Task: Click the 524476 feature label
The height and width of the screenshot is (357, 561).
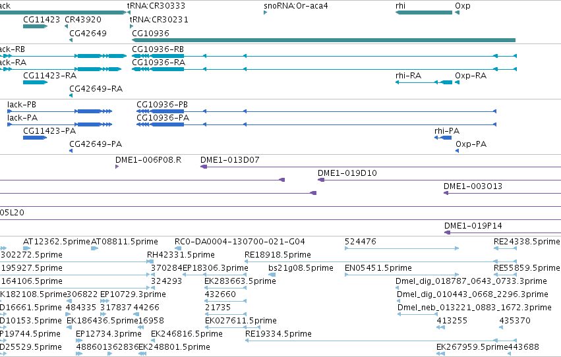Action: coord(361,242)
